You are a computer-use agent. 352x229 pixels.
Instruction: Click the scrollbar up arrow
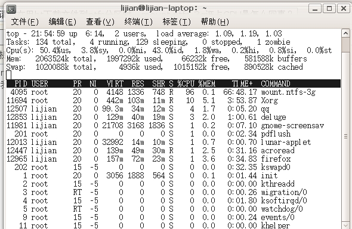click(345, 33)
